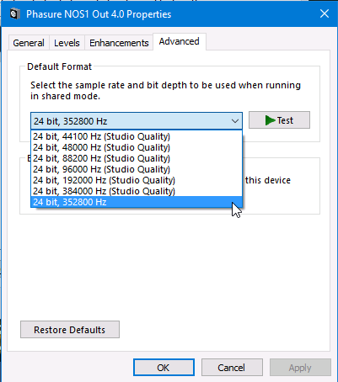
Task: Pick 24 bit, 96000 Hz (Studio Quality)
Action: [137, 169]
